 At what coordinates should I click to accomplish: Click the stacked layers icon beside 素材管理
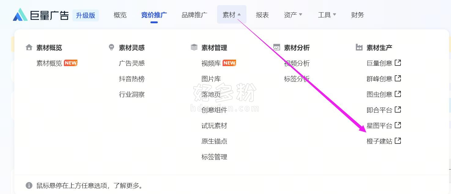pos(194,47)
